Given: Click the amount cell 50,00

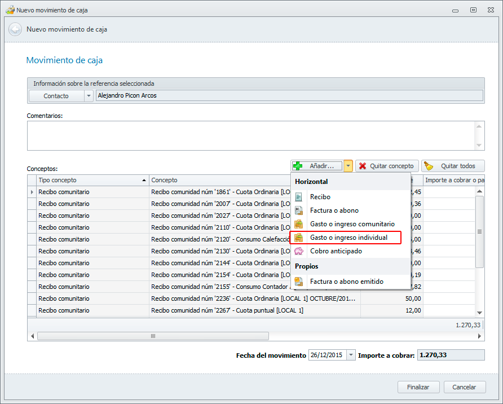Looking at the screenshot, I should tap(392, 298).
